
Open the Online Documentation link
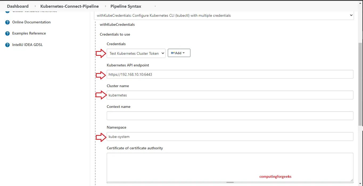pyautogui.click(x=31, y=22)
